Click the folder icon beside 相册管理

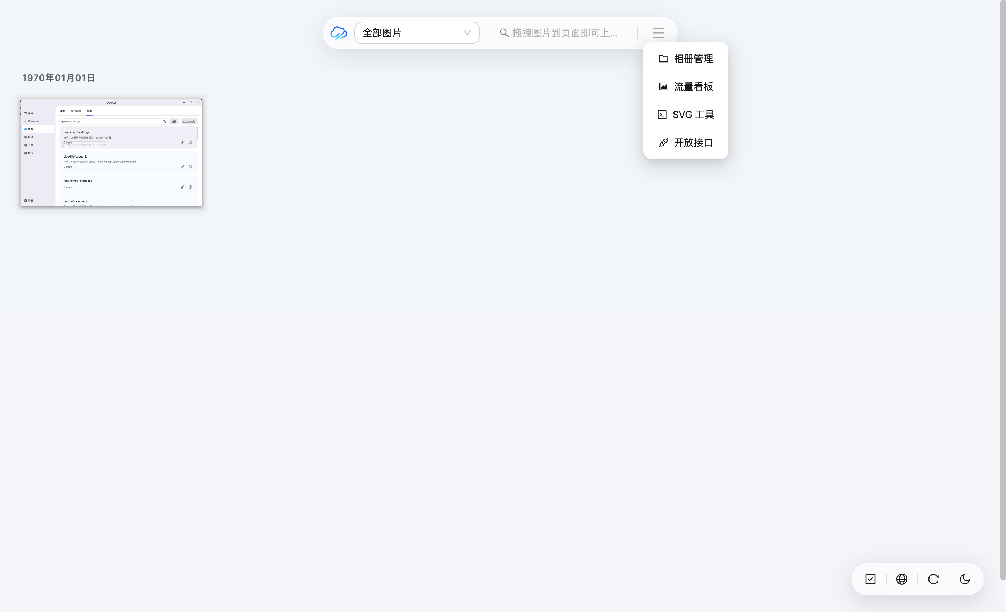663,58
